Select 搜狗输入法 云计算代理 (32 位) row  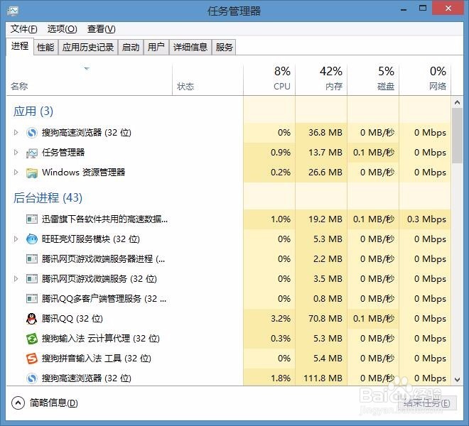[x=229, y=339]
